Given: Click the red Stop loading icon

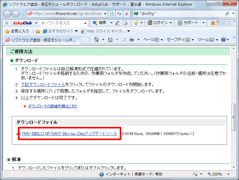Looking at the screenshot, I should [x=126, y=14].
